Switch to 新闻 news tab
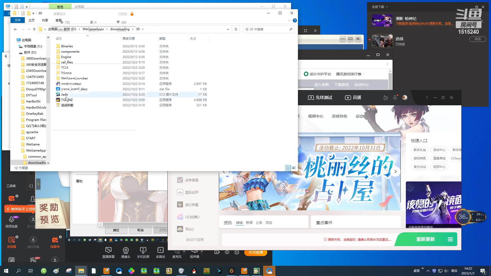This screenshot has height=276, width=491. [x=249, y=223]
